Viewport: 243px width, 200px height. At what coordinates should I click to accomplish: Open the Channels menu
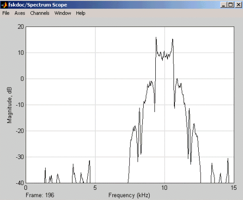40,13
